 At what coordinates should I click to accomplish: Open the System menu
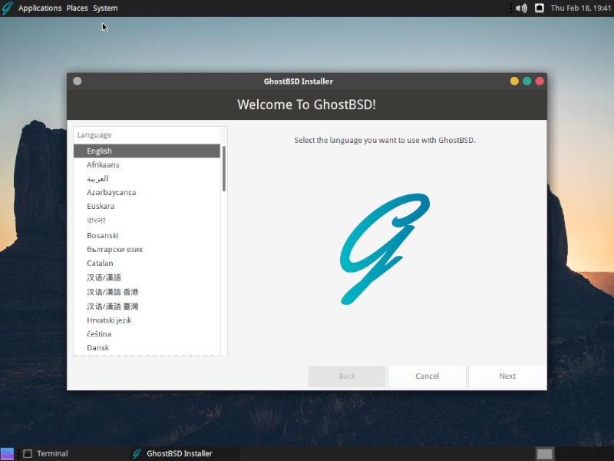pos(104,8)
